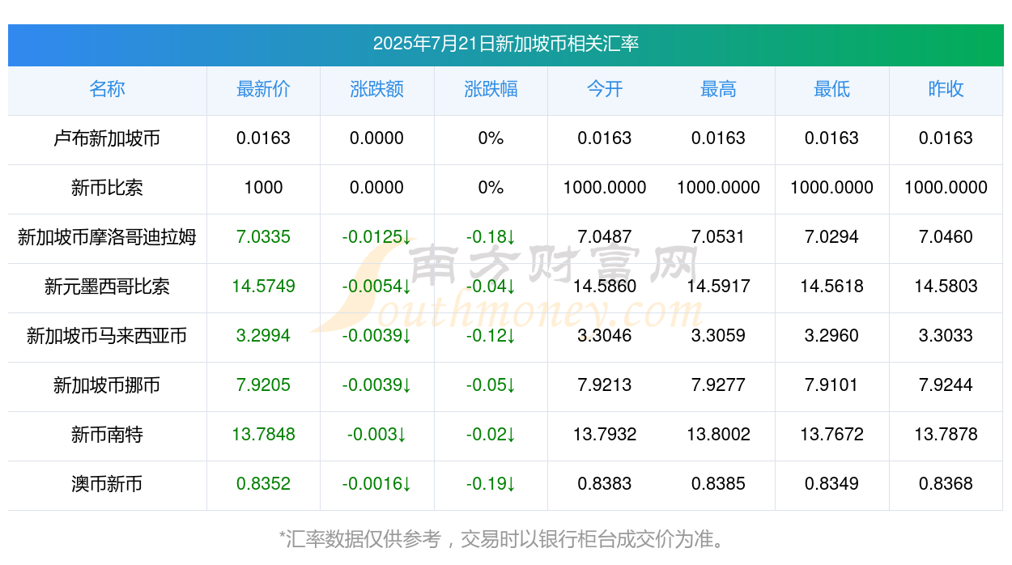Select the 新加坡币挪币 row name
1012x565 pixels.
(107, 385)
